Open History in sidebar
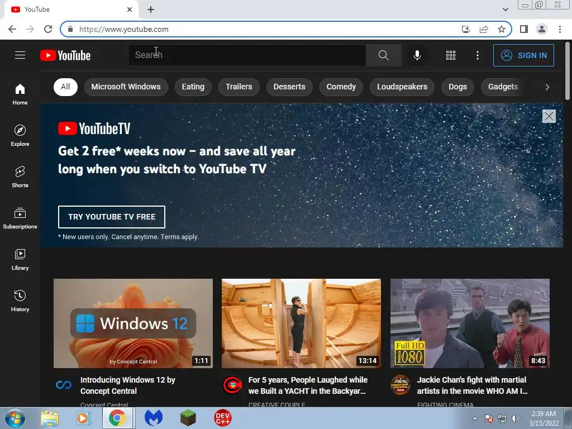The height and width of the screenshot is (429, 572). [20, 301]
